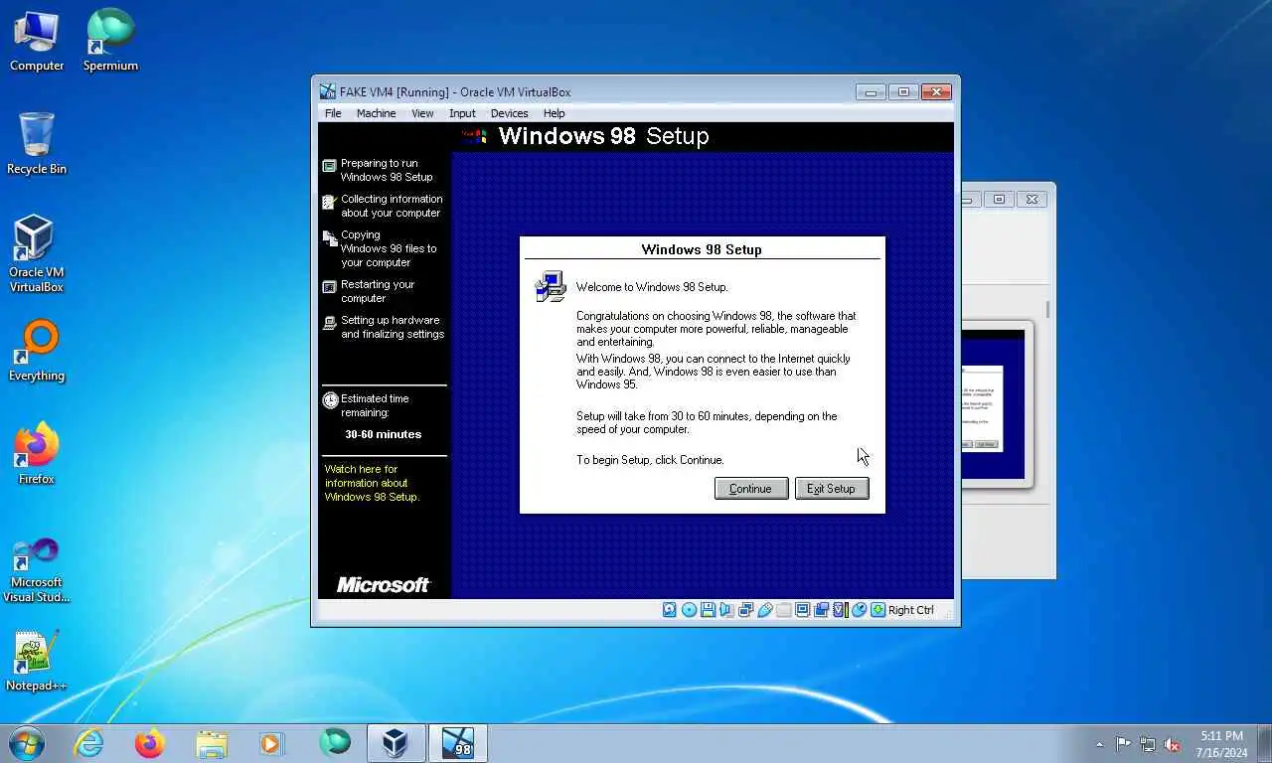This screenshot has height=763, width=1272.
Task: Click the yellow 'Watch here for information' text
Action: pyautogui.click(x=373, y=483)
